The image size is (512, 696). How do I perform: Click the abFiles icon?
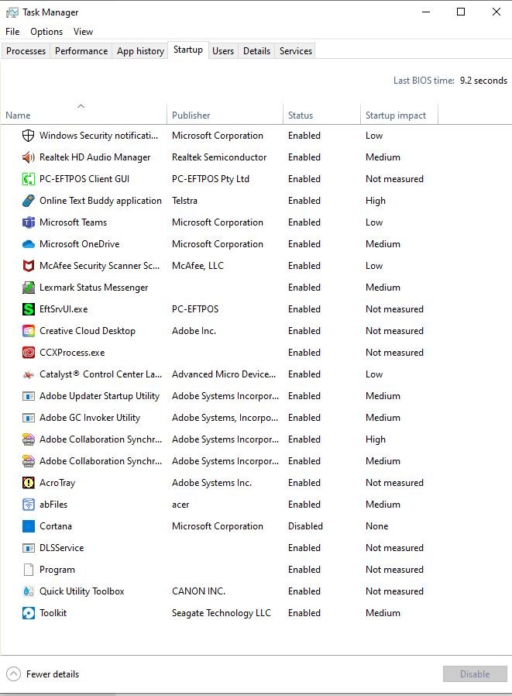coord(29,505)
